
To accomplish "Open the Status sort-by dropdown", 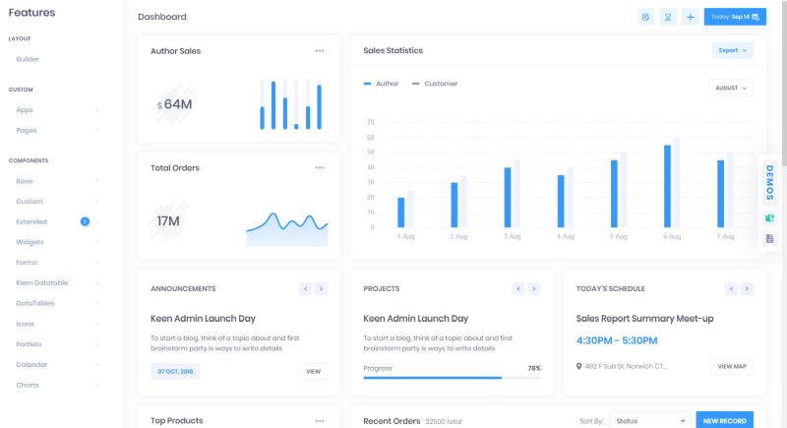I will [x=648, y=420].
